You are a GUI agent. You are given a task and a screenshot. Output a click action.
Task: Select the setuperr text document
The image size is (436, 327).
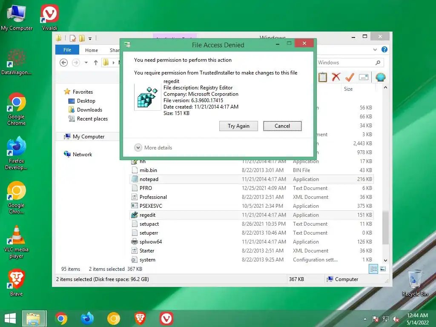click(x=252, y=233)
